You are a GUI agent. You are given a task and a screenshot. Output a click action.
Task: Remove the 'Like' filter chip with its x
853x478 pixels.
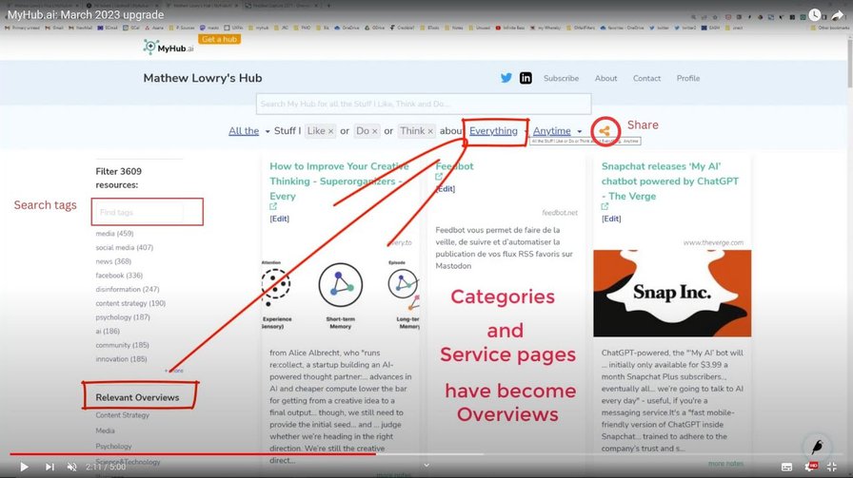pyautogui.click(x=330, y=131)
